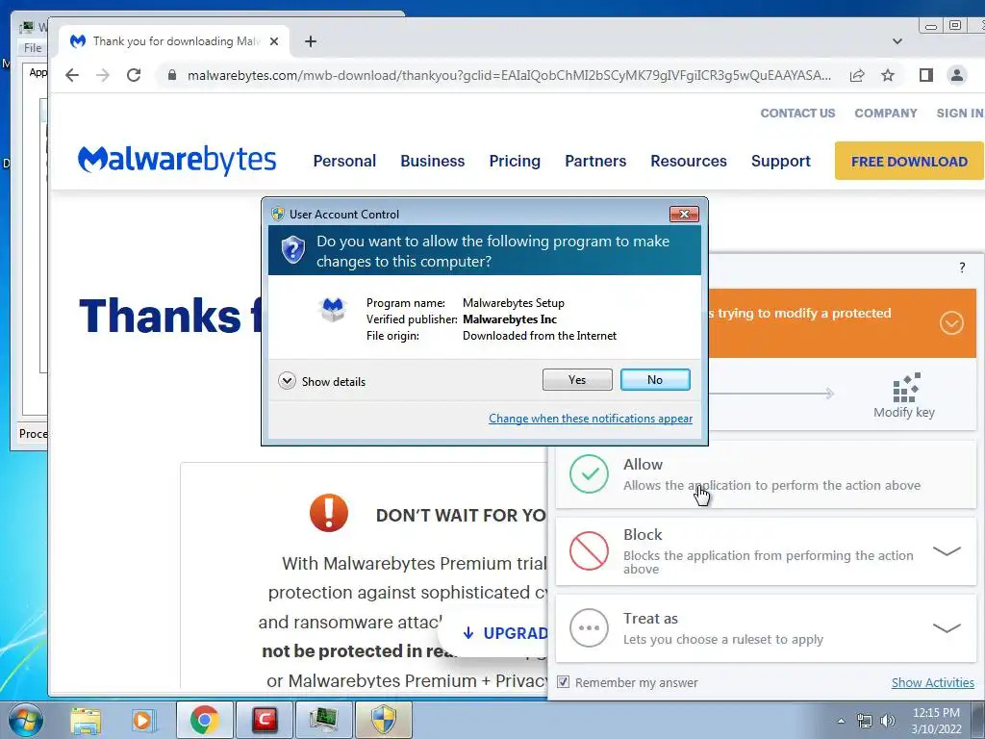
Task: Show hidden system tray icons
Action: tap(841, 721)
